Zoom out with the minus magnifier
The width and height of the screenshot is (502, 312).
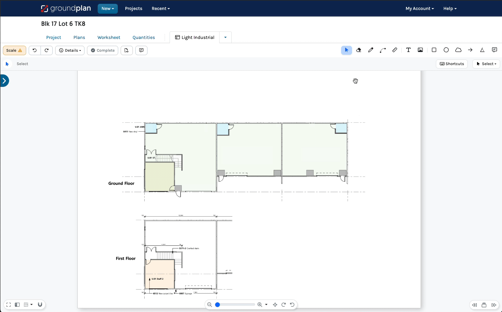click(210, 305)
